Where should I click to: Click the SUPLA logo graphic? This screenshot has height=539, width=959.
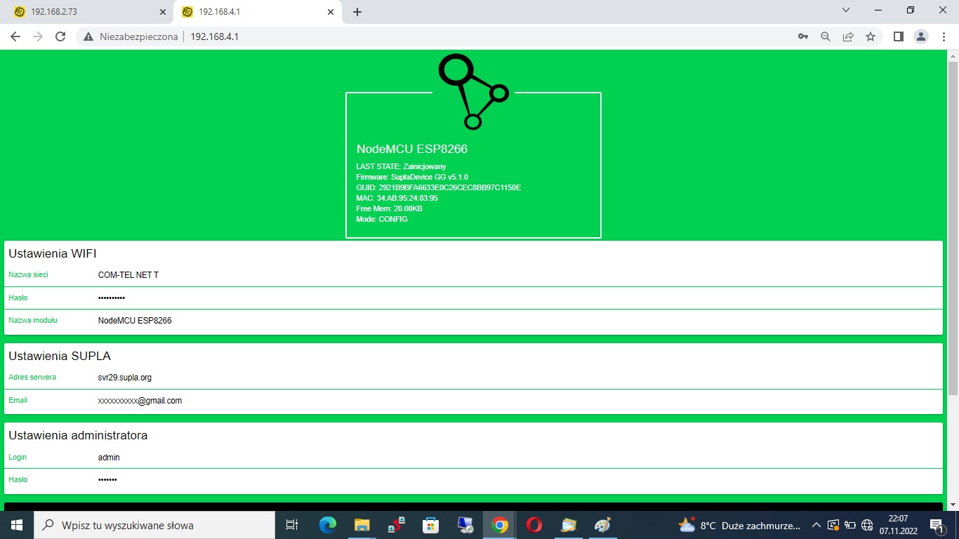(472, 91)
